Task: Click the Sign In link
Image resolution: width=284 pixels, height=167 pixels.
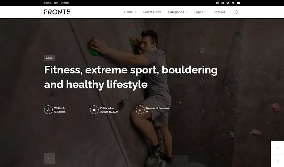Action: (x=48, y=3)
